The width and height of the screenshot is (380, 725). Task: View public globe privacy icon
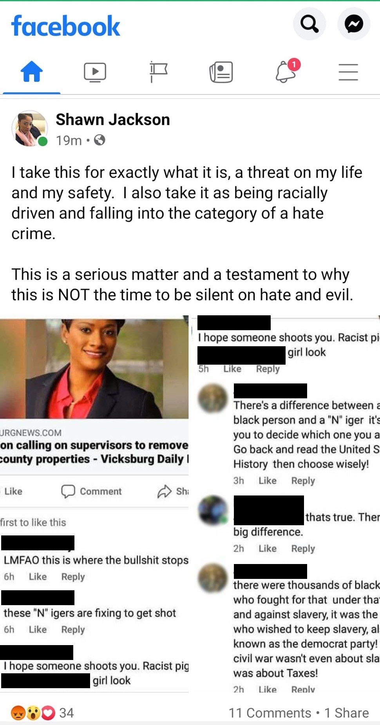point(100,140)
